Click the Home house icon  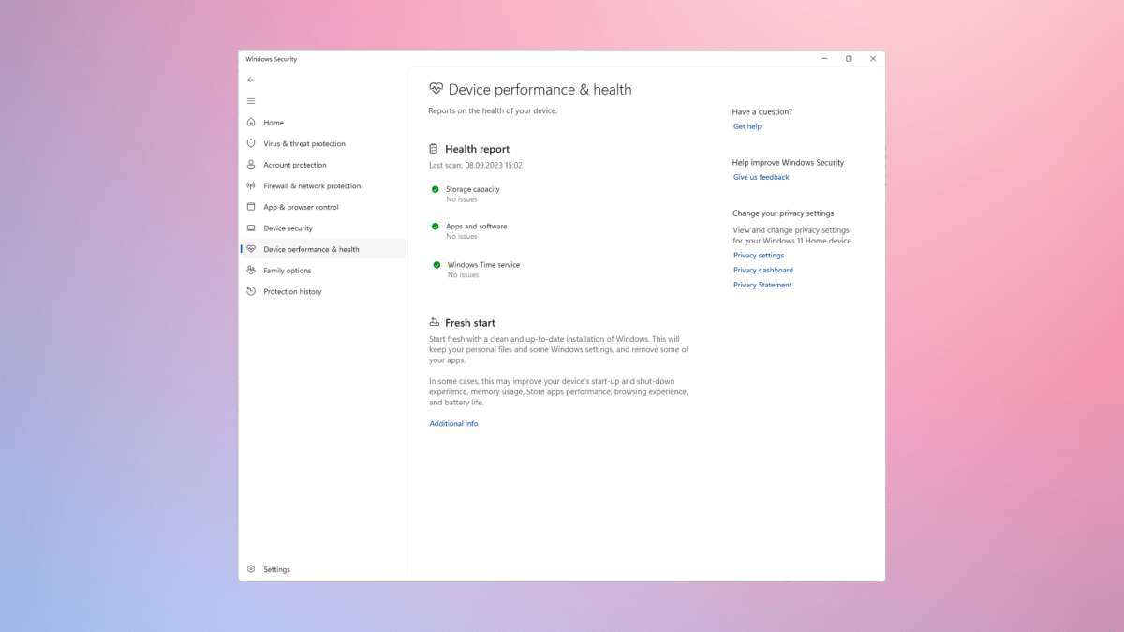[x=251, y=123]
